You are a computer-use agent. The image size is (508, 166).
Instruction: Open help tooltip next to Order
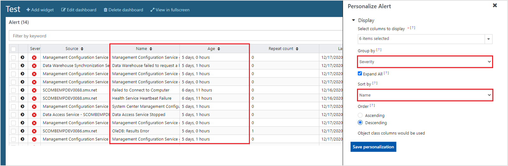click(x=372, y=105)
